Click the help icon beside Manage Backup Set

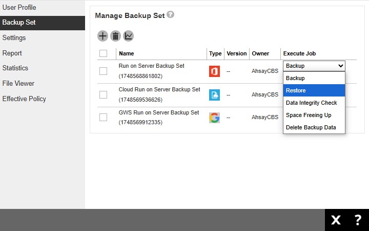(x=171, y=15)
